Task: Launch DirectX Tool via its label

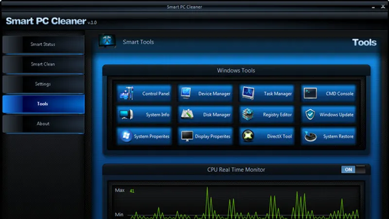Action: pos(279,136)
